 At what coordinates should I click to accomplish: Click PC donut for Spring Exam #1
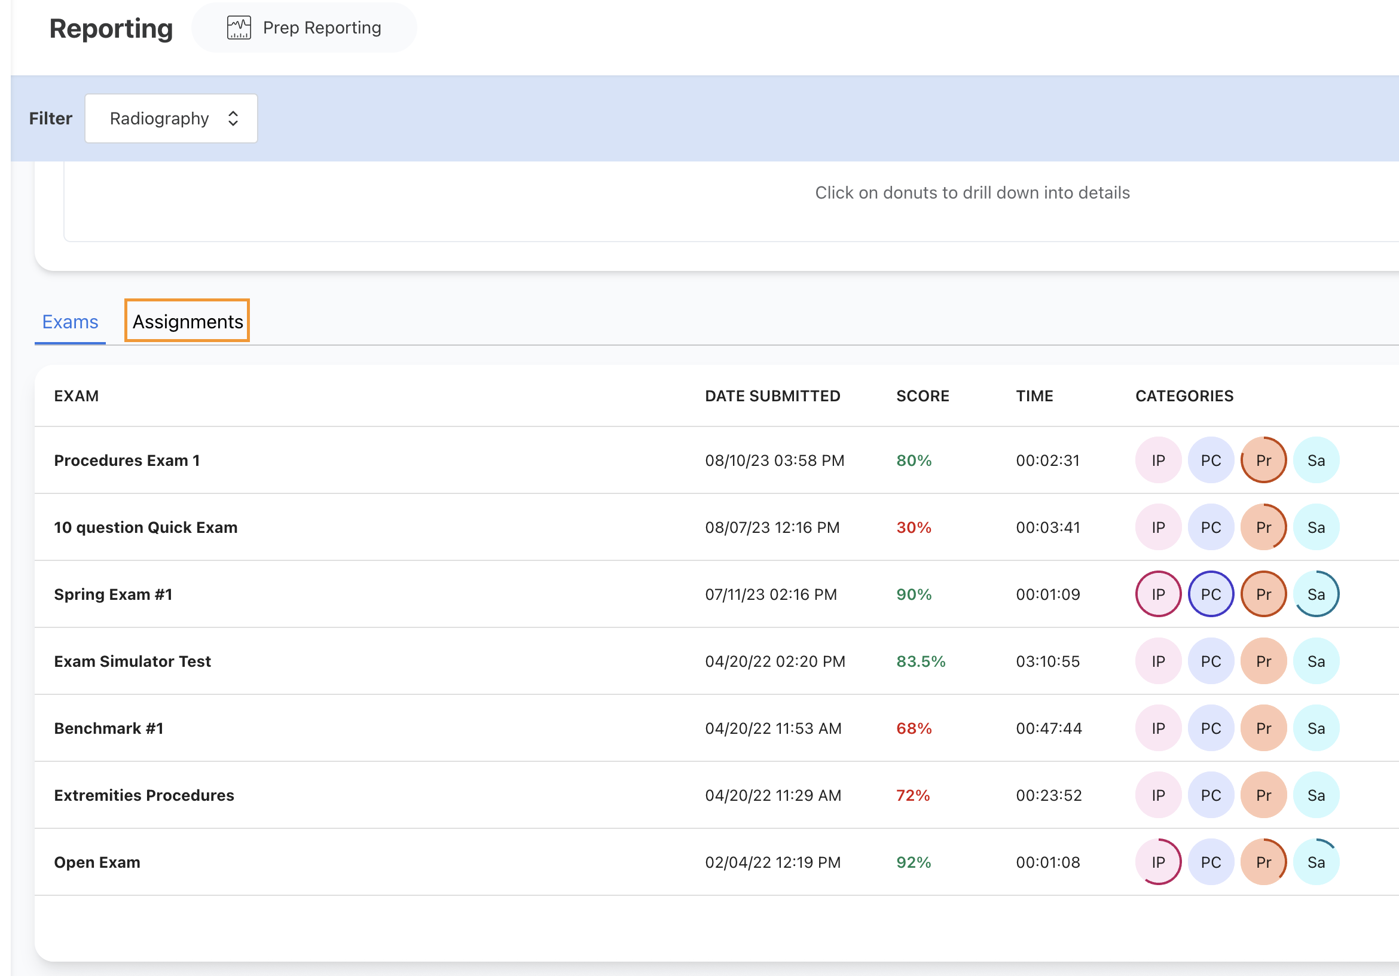click(x=1210, y=594)
